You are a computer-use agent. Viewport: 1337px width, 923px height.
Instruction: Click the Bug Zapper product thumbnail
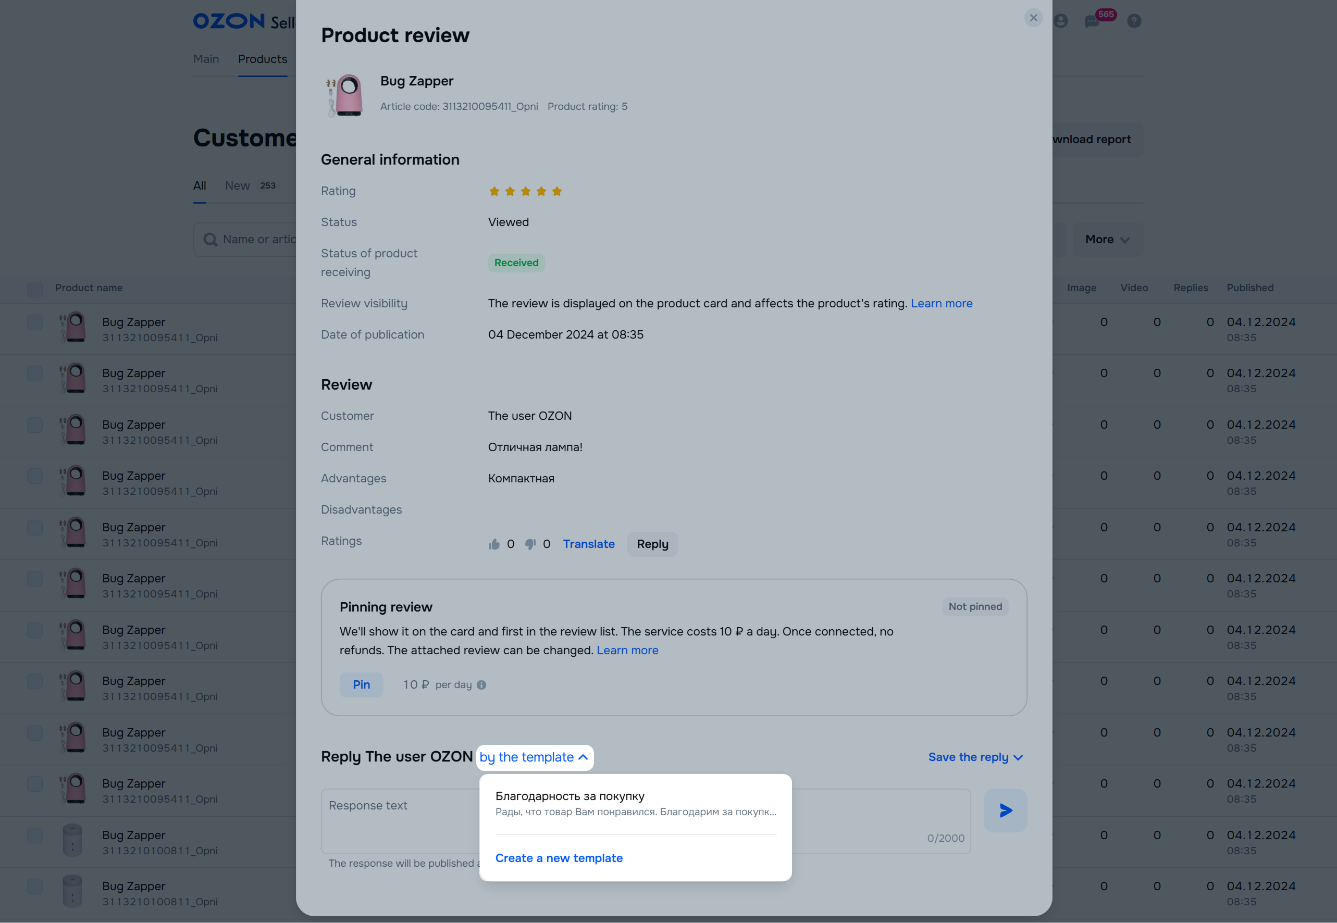point(345,95)
